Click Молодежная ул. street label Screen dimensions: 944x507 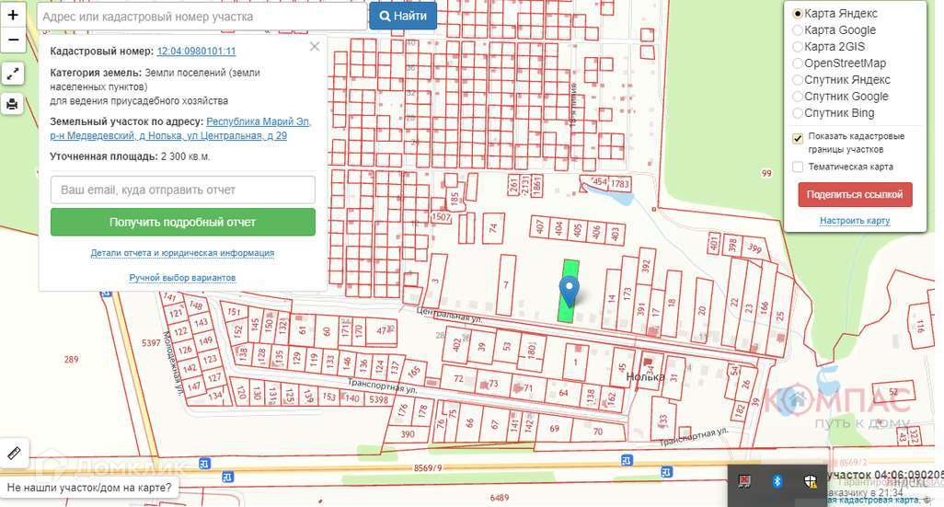point(172,363)
